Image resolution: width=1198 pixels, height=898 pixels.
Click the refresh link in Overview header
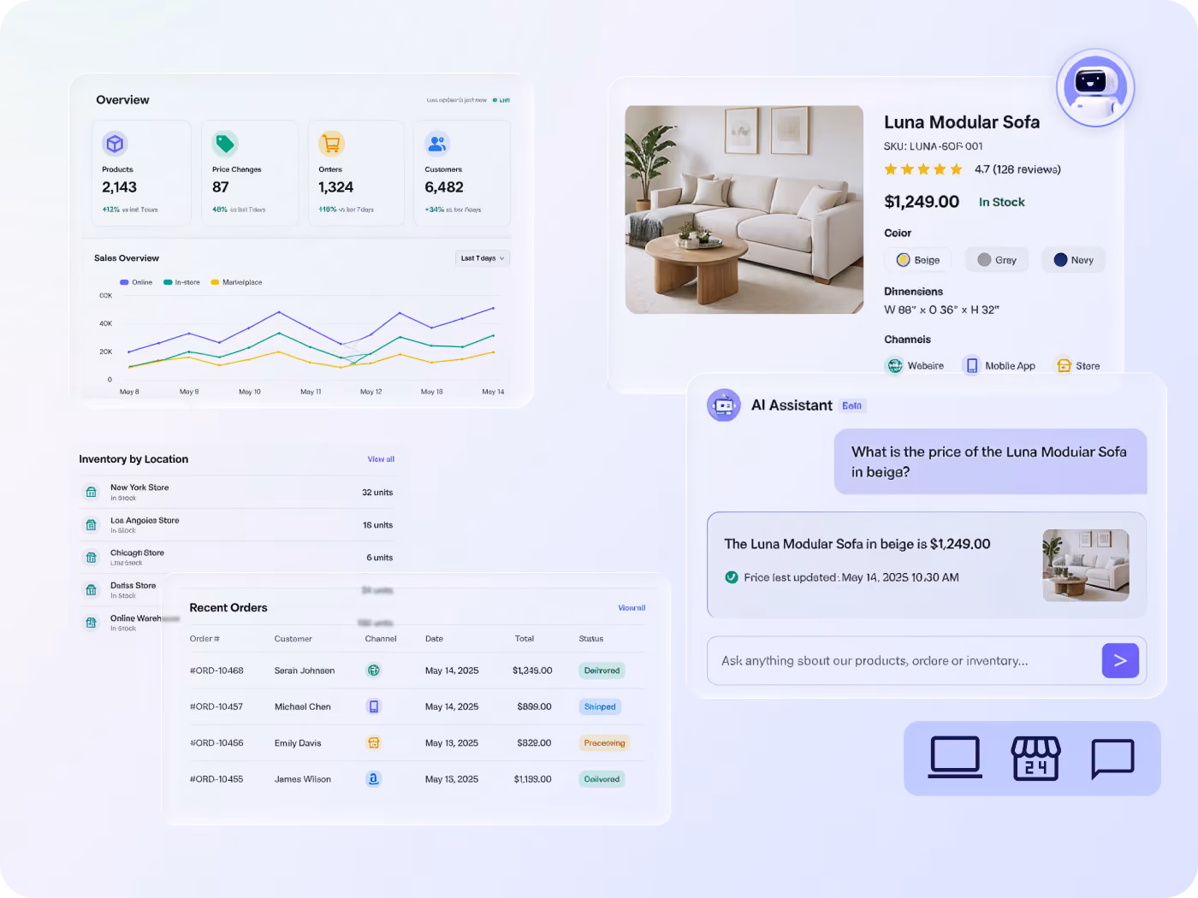point(502,100)
